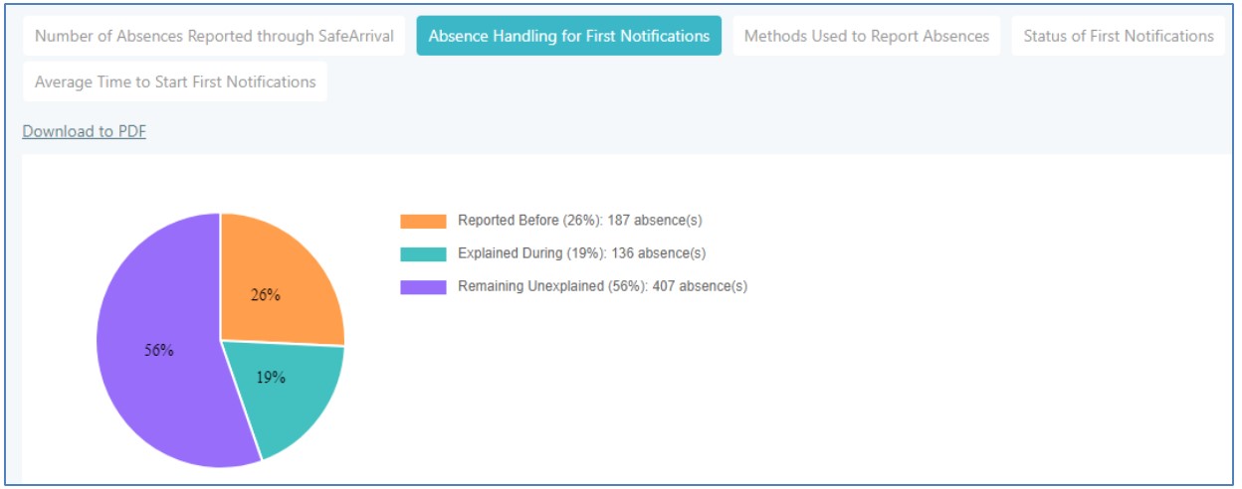Show Average Time to Start First Notifications
Viewport: 1242px width, 489px height.
pos(175,81)
